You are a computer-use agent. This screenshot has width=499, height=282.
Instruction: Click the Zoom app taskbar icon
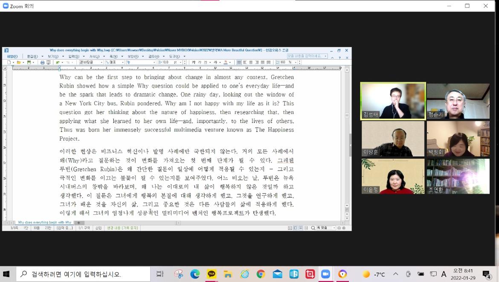click(x=326, y=274)
